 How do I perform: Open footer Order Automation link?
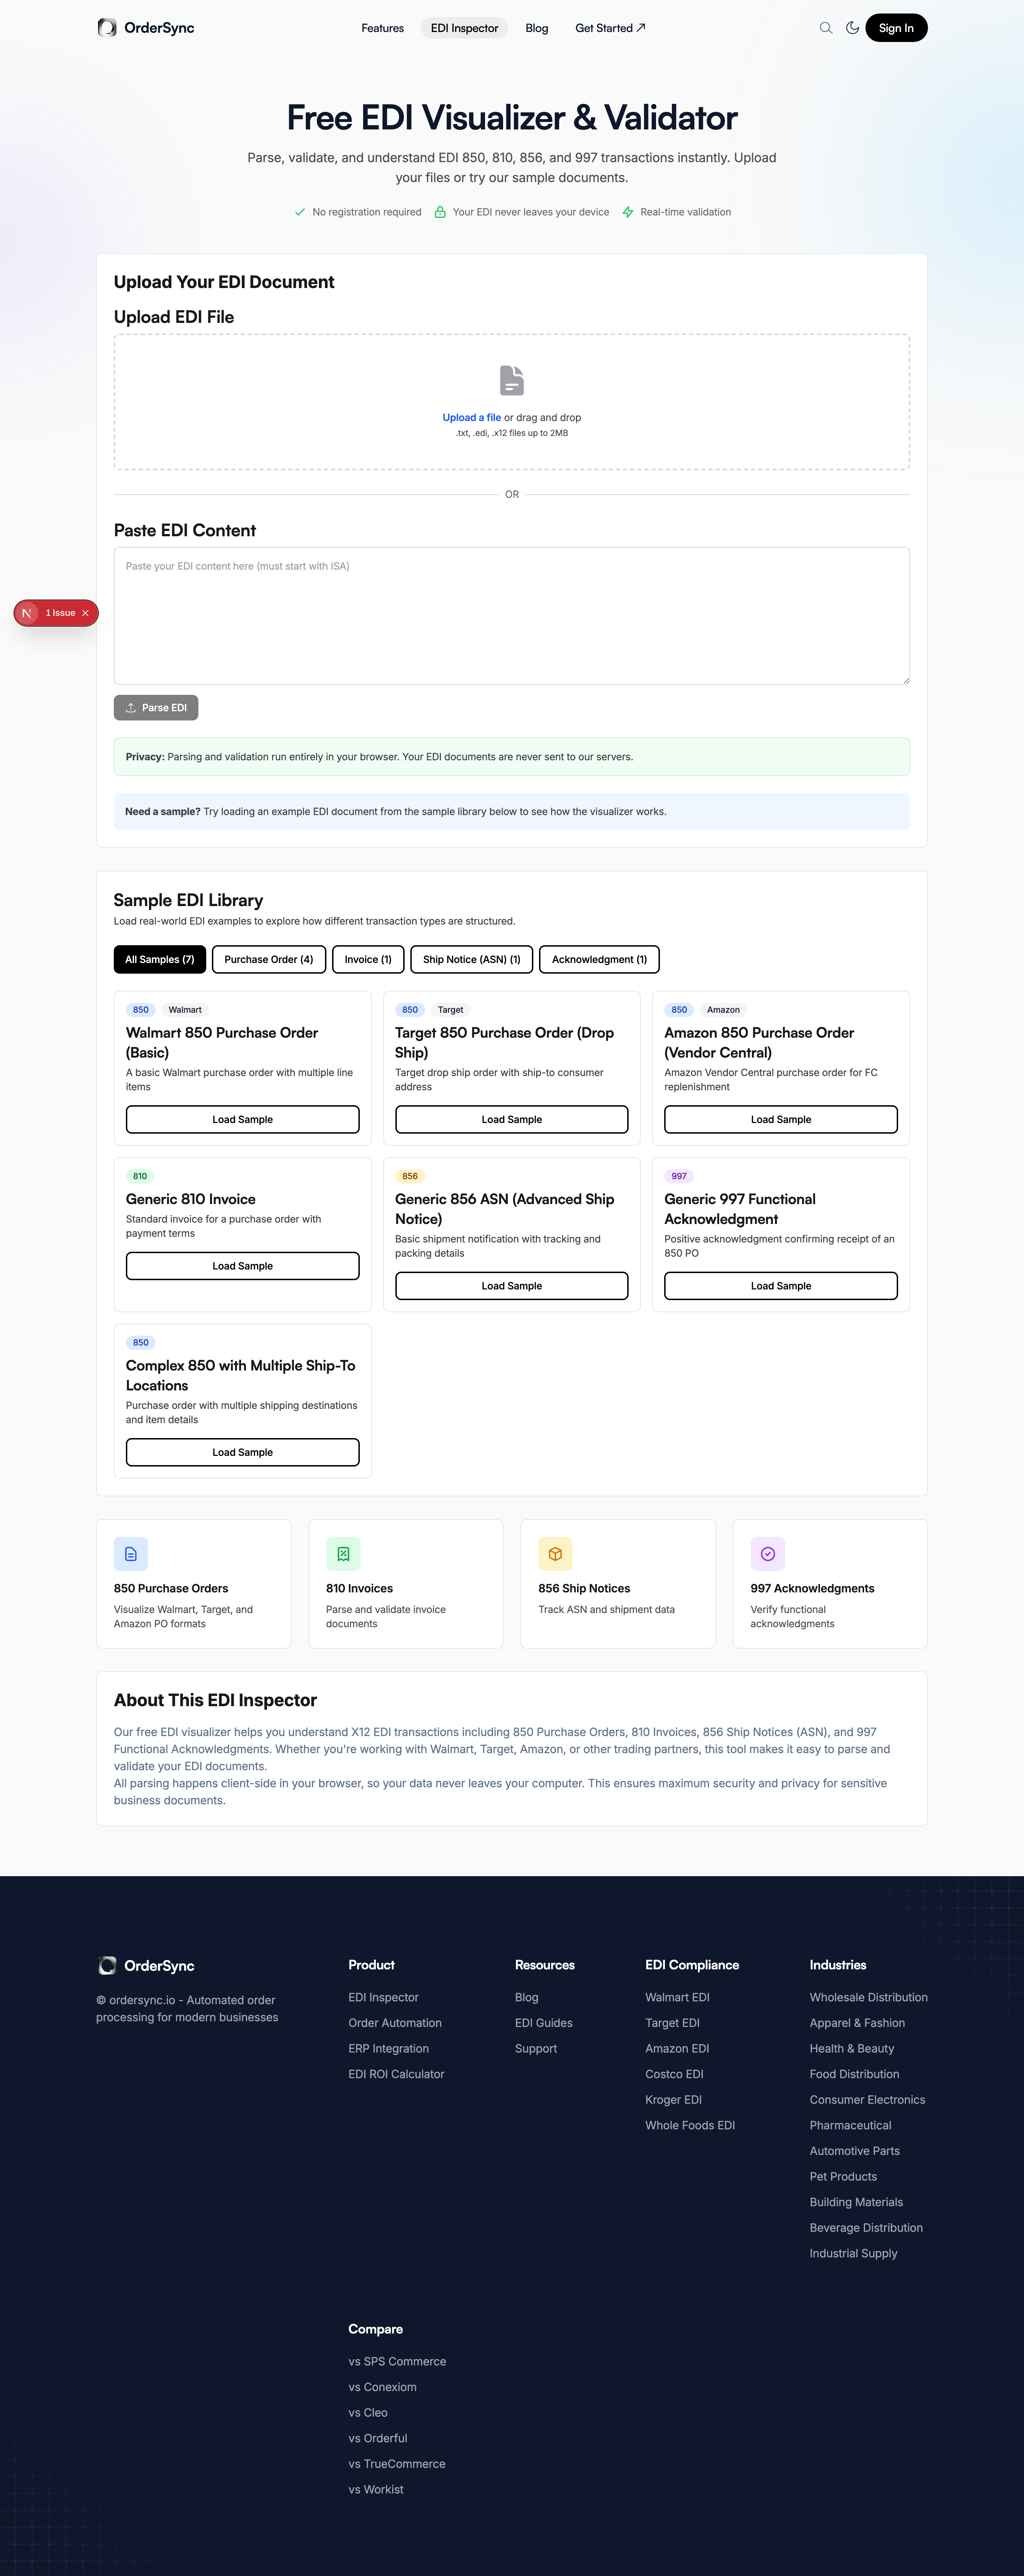(x=395, y=2023)
